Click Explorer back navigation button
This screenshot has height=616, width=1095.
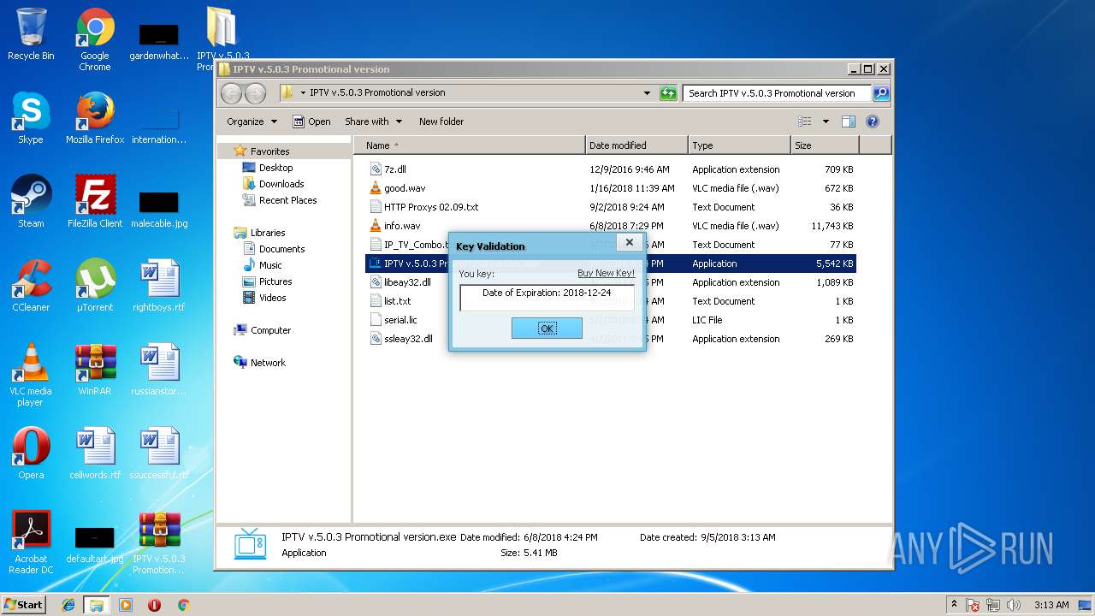[x=231, y=92]
